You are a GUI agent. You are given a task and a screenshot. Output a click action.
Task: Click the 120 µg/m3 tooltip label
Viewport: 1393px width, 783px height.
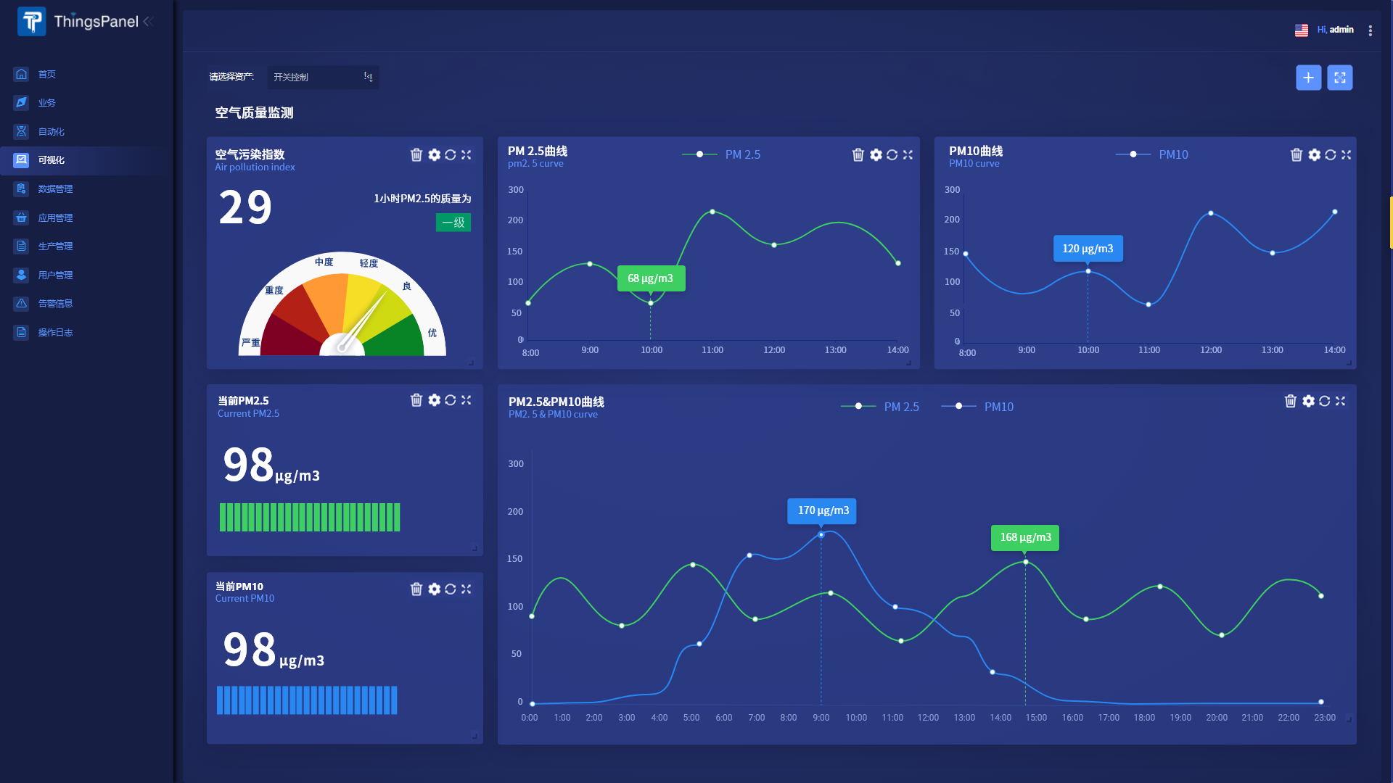click(1088, 249)
